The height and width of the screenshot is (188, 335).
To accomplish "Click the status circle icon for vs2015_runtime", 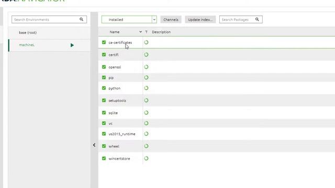I will coord(146,134).
